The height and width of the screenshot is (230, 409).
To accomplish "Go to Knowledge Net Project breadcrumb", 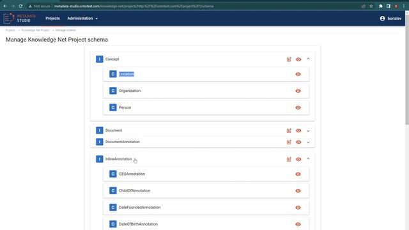I will tap(36, 30).
